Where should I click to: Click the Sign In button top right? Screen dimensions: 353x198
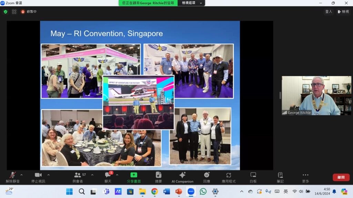pyautogui.click(x=329, y=12)
